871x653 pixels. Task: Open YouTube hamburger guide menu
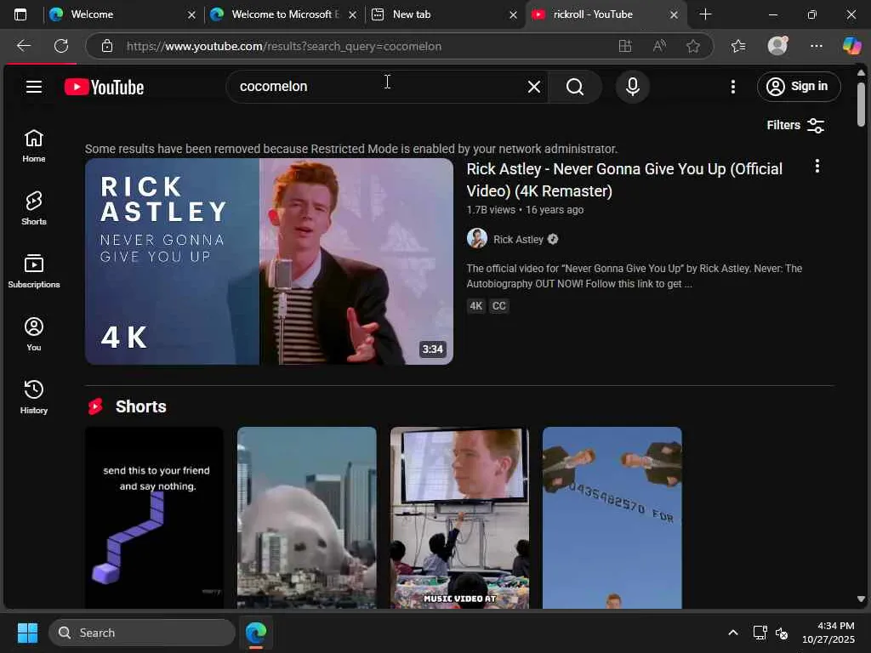pos(34,87)
